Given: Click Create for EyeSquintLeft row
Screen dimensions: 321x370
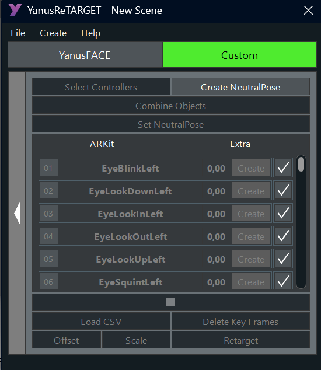Looking at the screenshot, I should (251, 282).
